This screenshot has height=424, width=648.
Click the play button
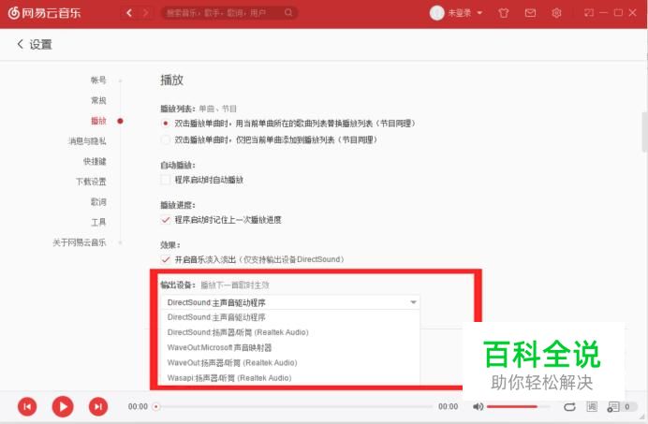[63, 406]
